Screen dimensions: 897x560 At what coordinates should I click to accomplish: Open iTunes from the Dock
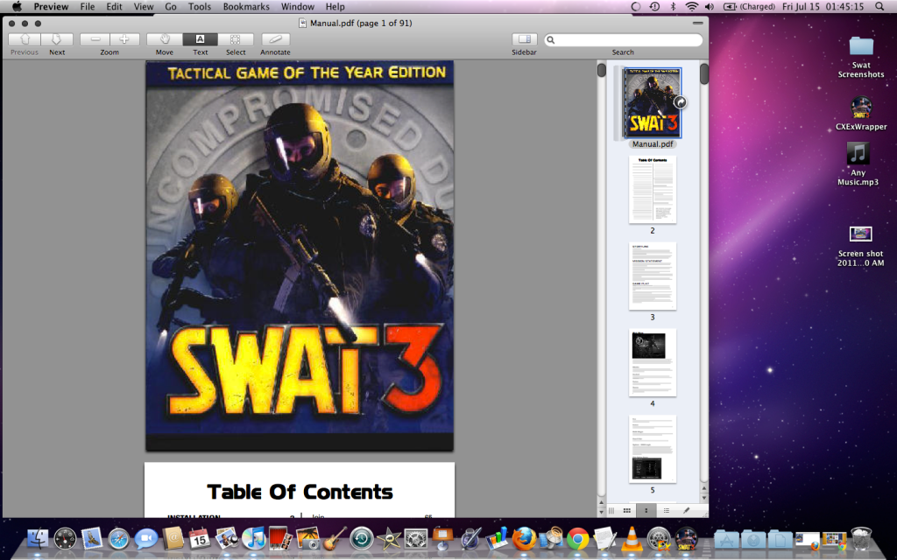point(253,538)
